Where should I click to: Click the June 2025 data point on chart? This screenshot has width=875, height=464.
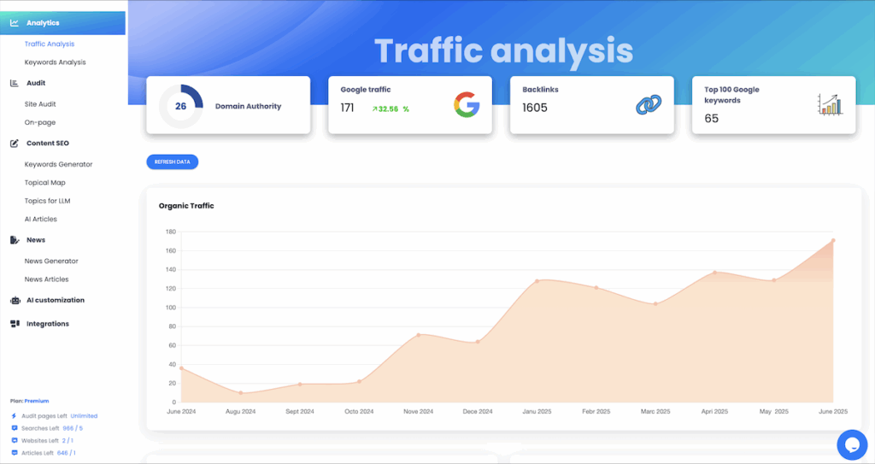tap(833, 241)
